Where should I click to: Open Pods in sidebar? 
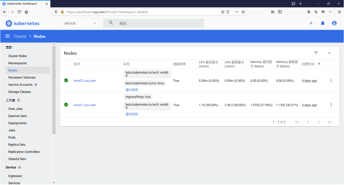pyautogui.click(x=12, y=137)
